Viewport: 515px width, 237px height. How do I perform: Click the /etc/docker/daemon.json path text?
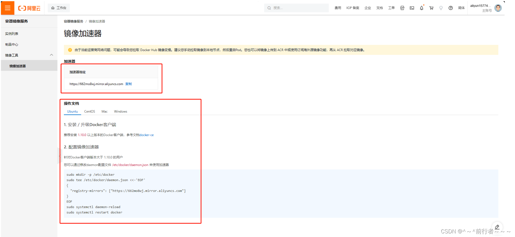(130, 165)
